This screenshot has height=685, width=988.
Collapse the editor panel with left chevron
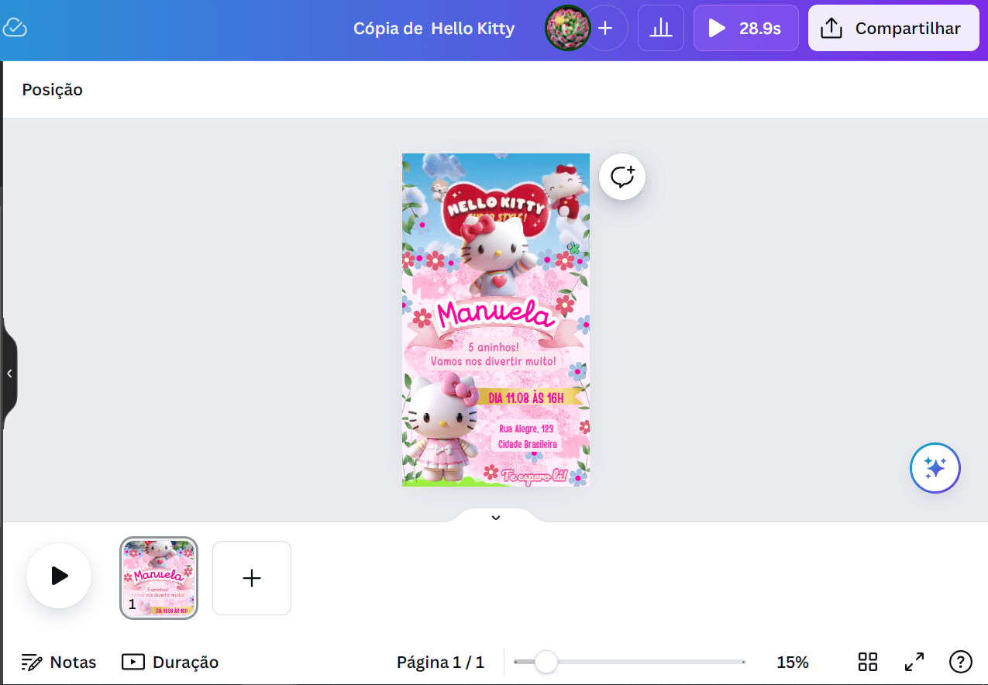[10, 373]
